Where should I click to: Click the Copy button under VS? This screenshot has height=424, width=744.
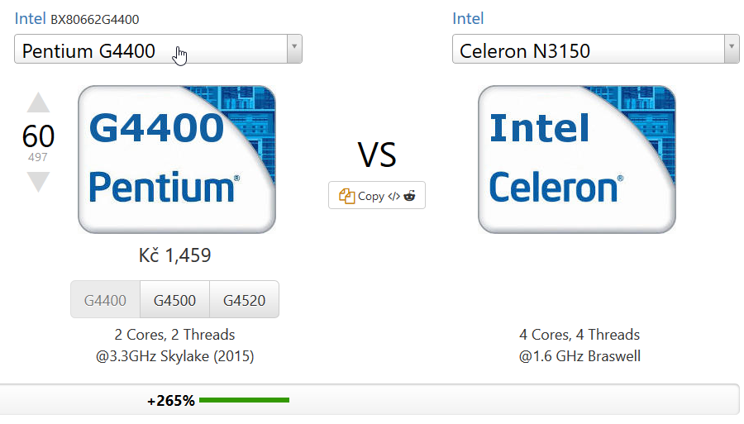click(377, 195)
